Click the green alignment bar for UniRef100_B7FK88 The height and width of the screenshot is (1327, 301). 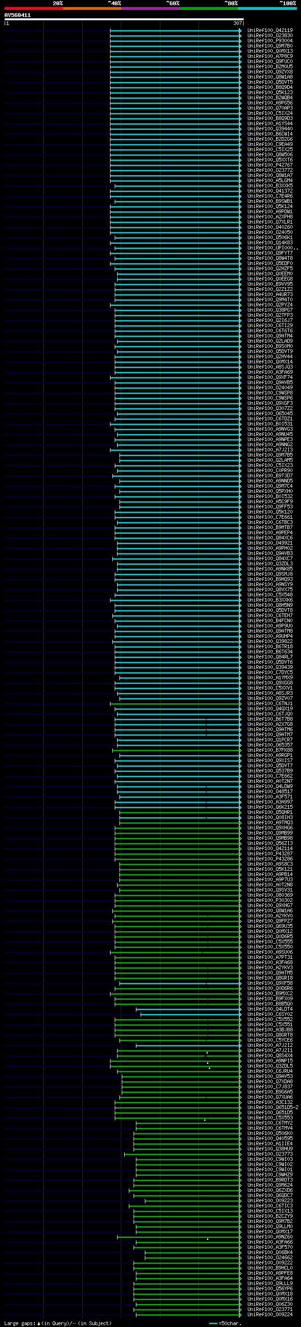pos(176,750)
